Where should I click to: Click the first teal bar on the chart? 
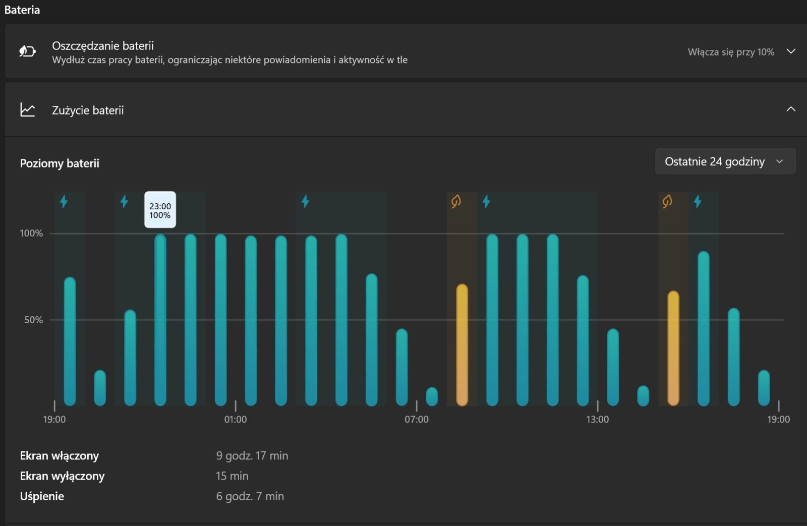tap(70, 341)
